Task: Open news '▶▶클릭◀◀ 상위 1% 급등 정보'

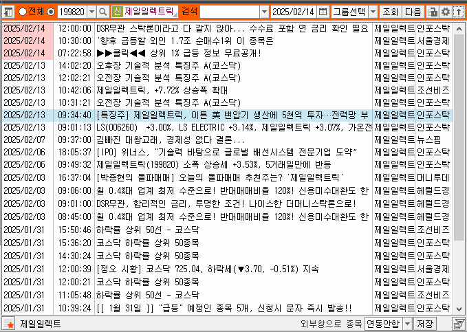Action: pyautogui.click(x=179, y=54)
